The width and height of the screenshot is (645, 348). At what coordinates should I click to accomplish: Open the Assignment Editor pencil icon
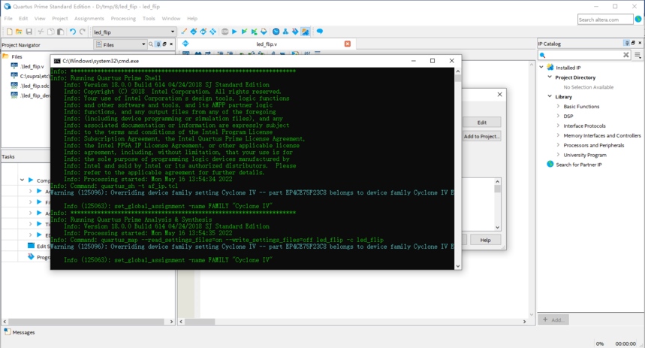[x=184, y=32]
